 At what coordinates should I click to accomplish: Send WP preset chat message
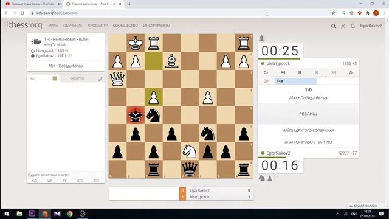pyautogui.click(x=50, y=181)
